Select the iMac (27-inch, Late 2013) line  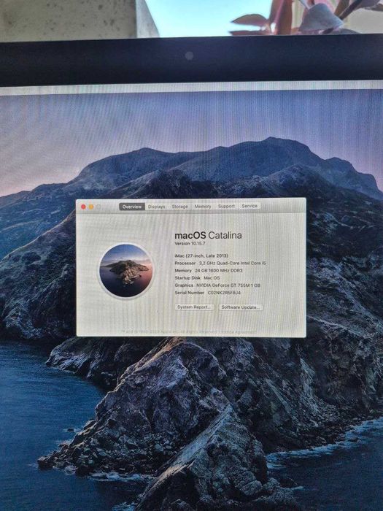[x=201, y=255]
